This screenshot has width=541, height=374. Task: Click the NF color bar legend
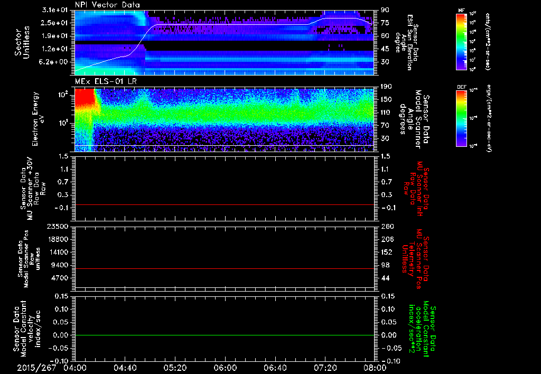(462, 42)
